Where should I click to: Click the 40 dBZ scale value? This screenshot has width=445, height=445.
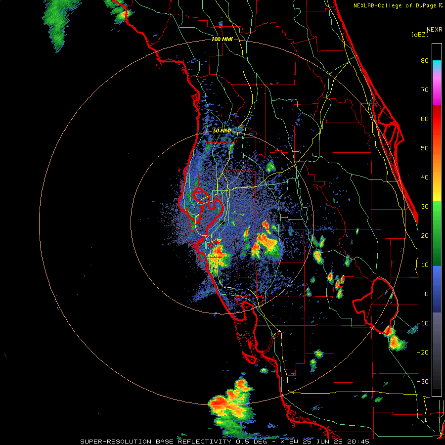pos(425,178)
